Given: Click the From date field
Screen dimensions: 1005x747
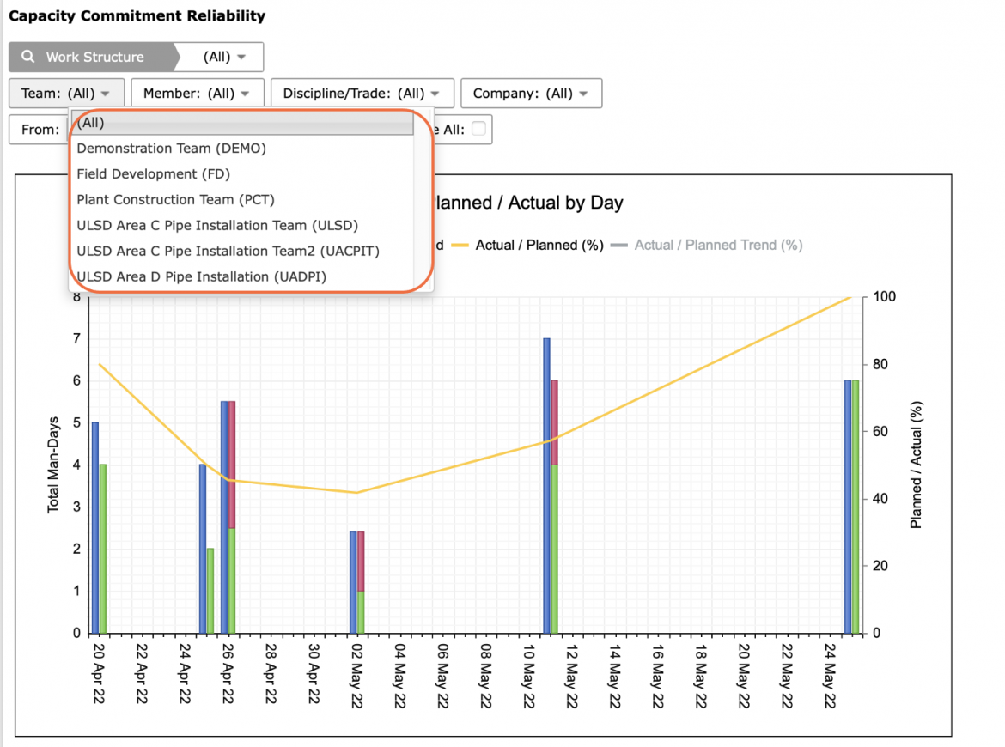Looking at the screenshot, I should (40, 130).
